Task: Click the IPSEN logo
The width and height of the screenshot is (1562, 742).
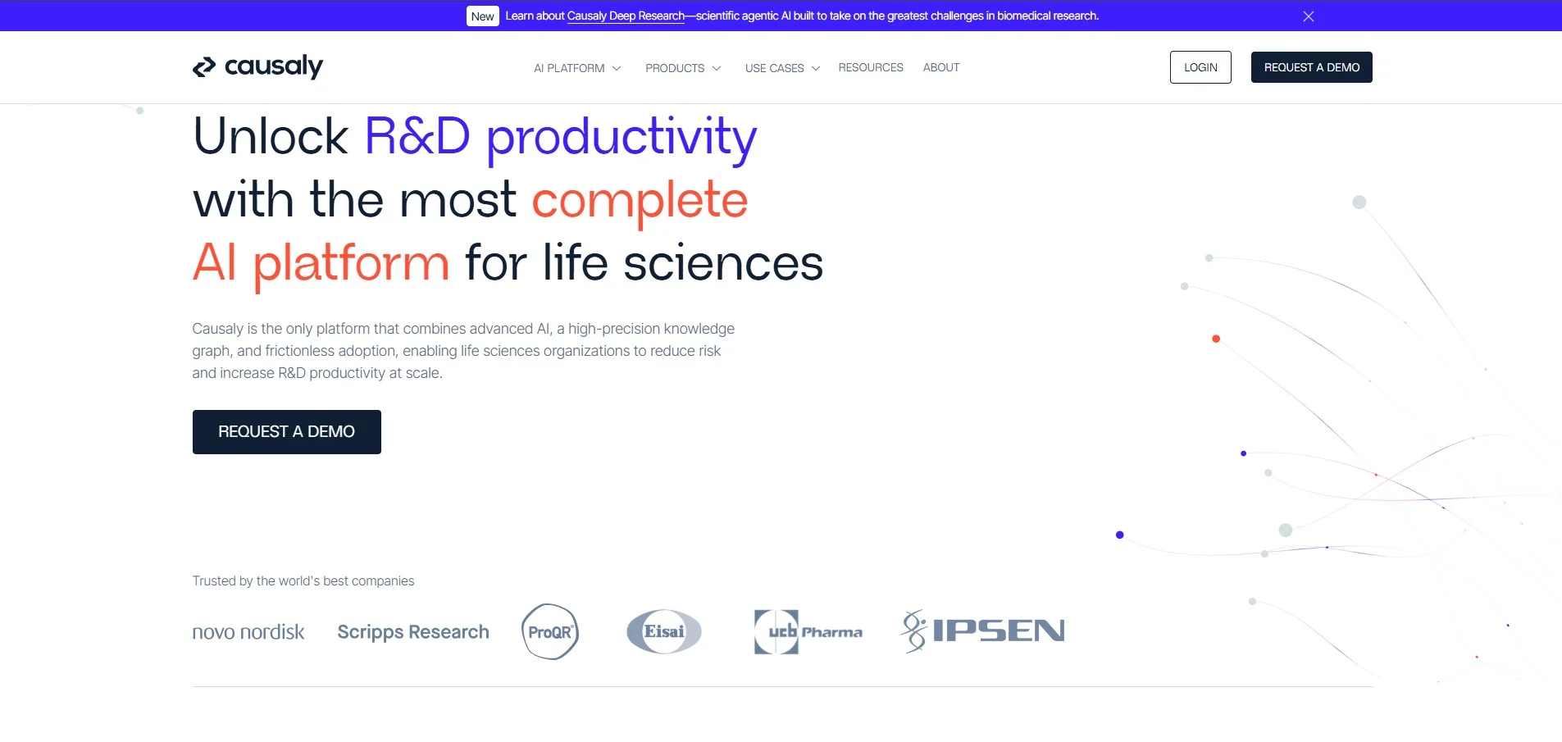Action: pyautogui.click(x=982, y=630)
